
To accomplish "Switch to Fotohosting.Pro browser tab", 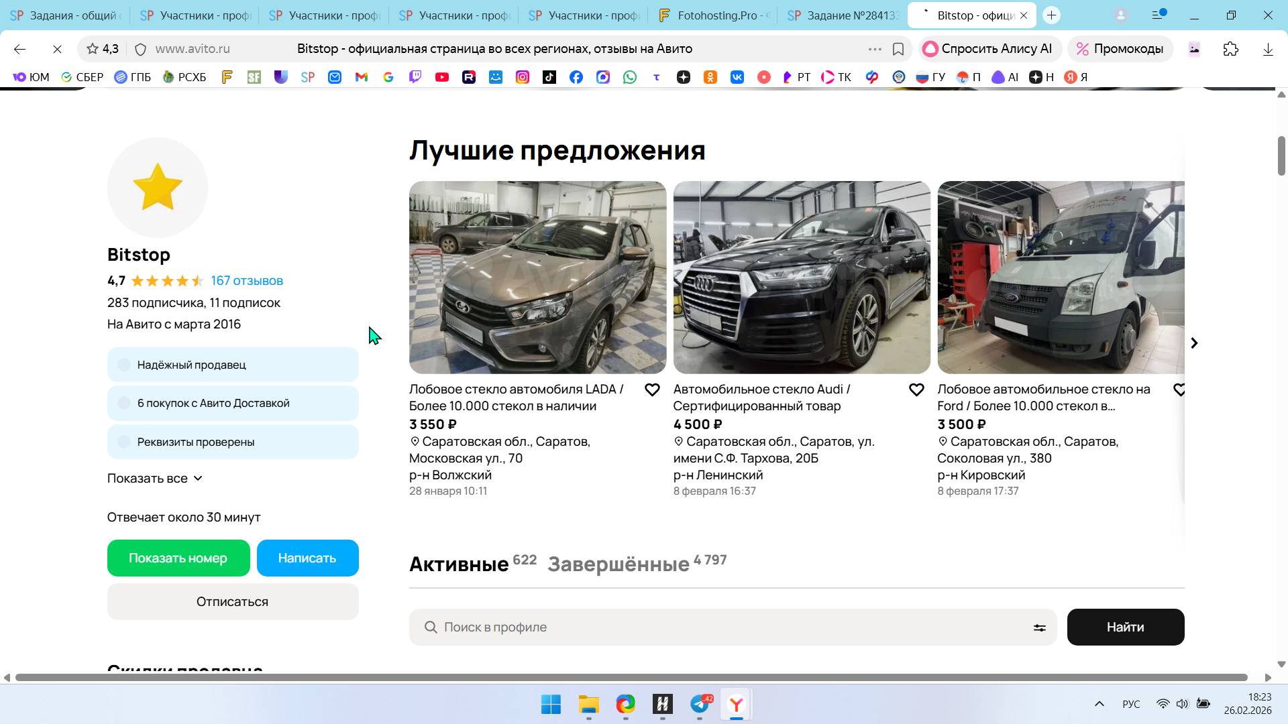I will pos(714,15).
